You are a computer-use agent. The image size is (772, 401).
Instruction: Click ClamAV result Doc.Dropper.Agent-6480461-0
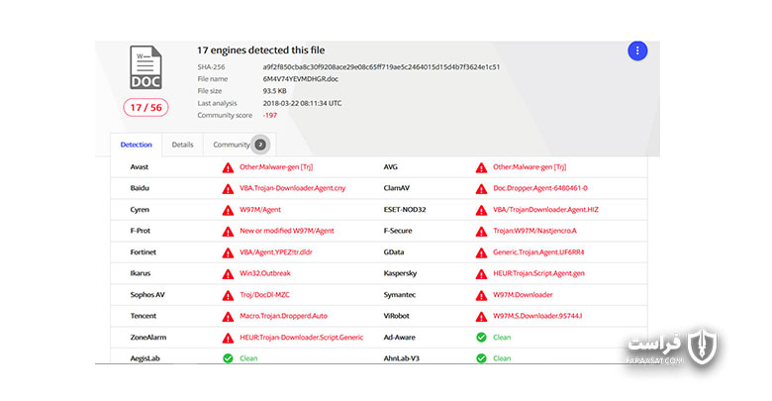coord(540,188)
